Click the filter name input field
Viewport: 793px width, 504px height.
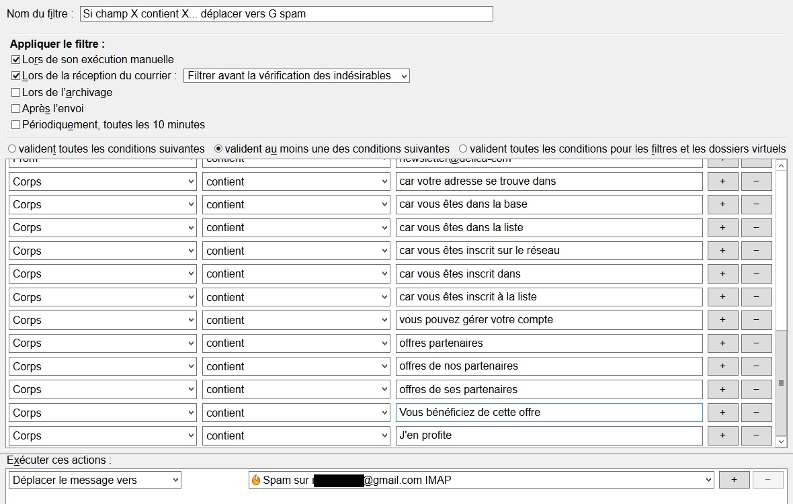point(286,13)
